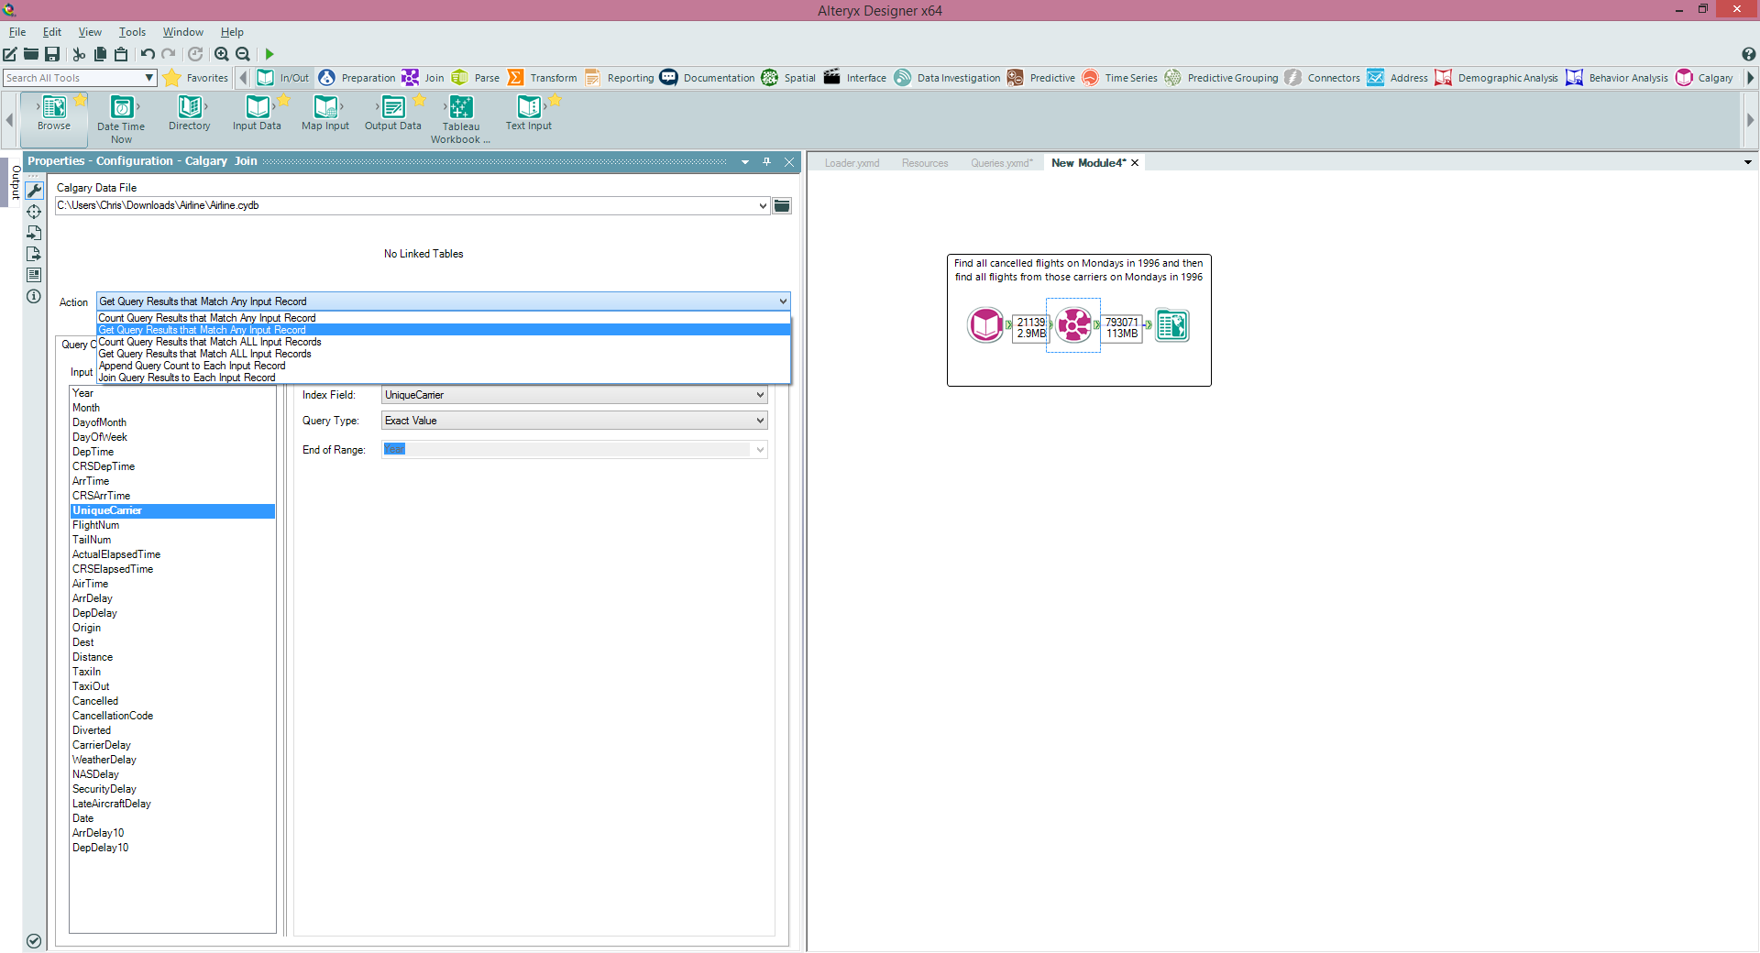Open the File menu

tap(17, 32)
